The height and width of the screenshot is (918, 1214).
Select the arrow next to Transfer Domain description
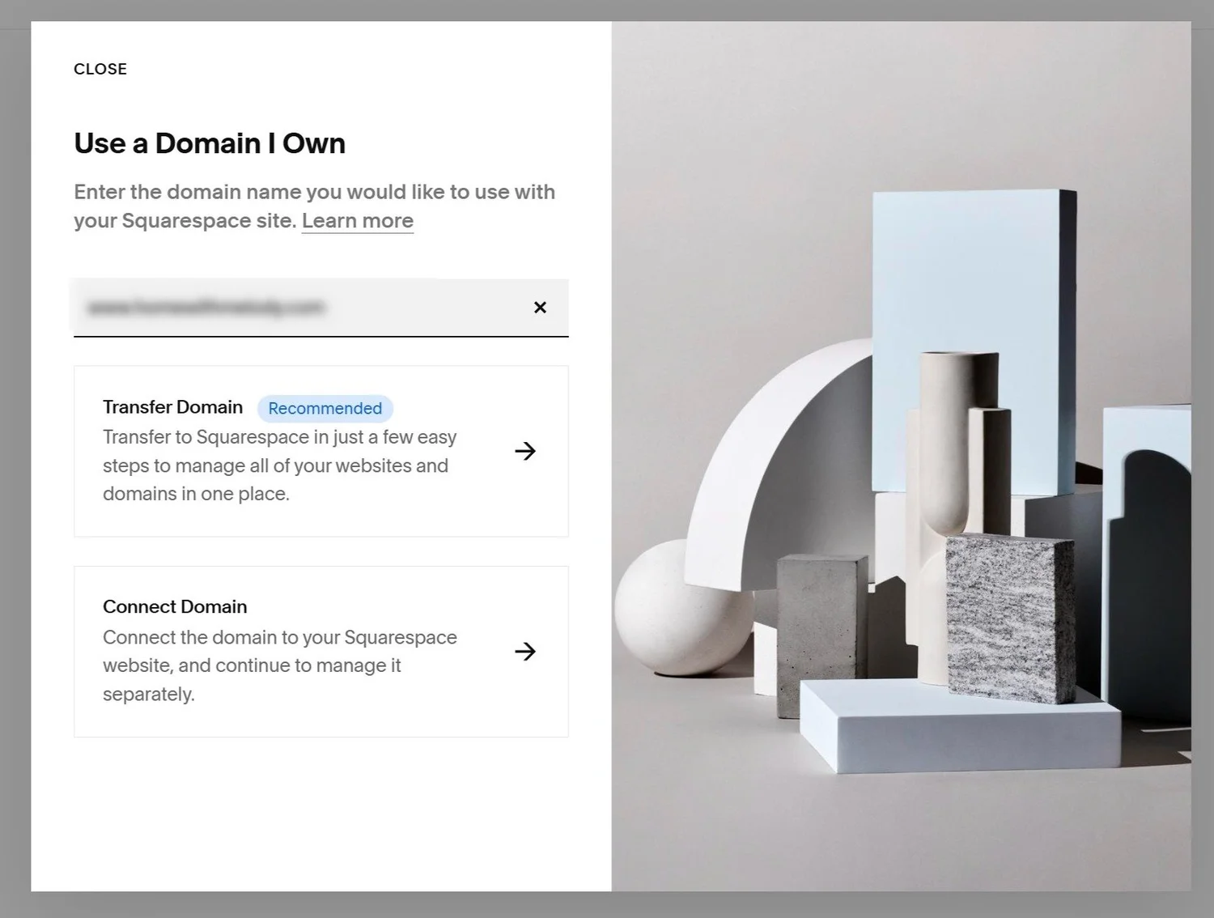[526, 451]
